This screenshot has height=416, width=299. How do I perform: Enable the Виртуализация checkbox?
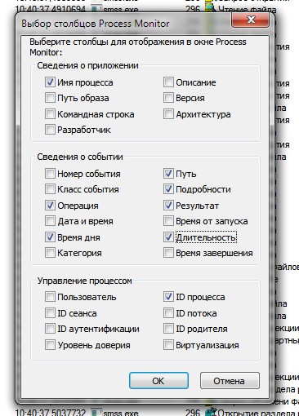168,344
